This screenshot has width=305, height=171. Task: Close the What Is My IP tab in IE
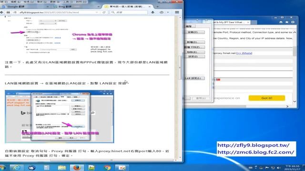(x=248, y=22)
